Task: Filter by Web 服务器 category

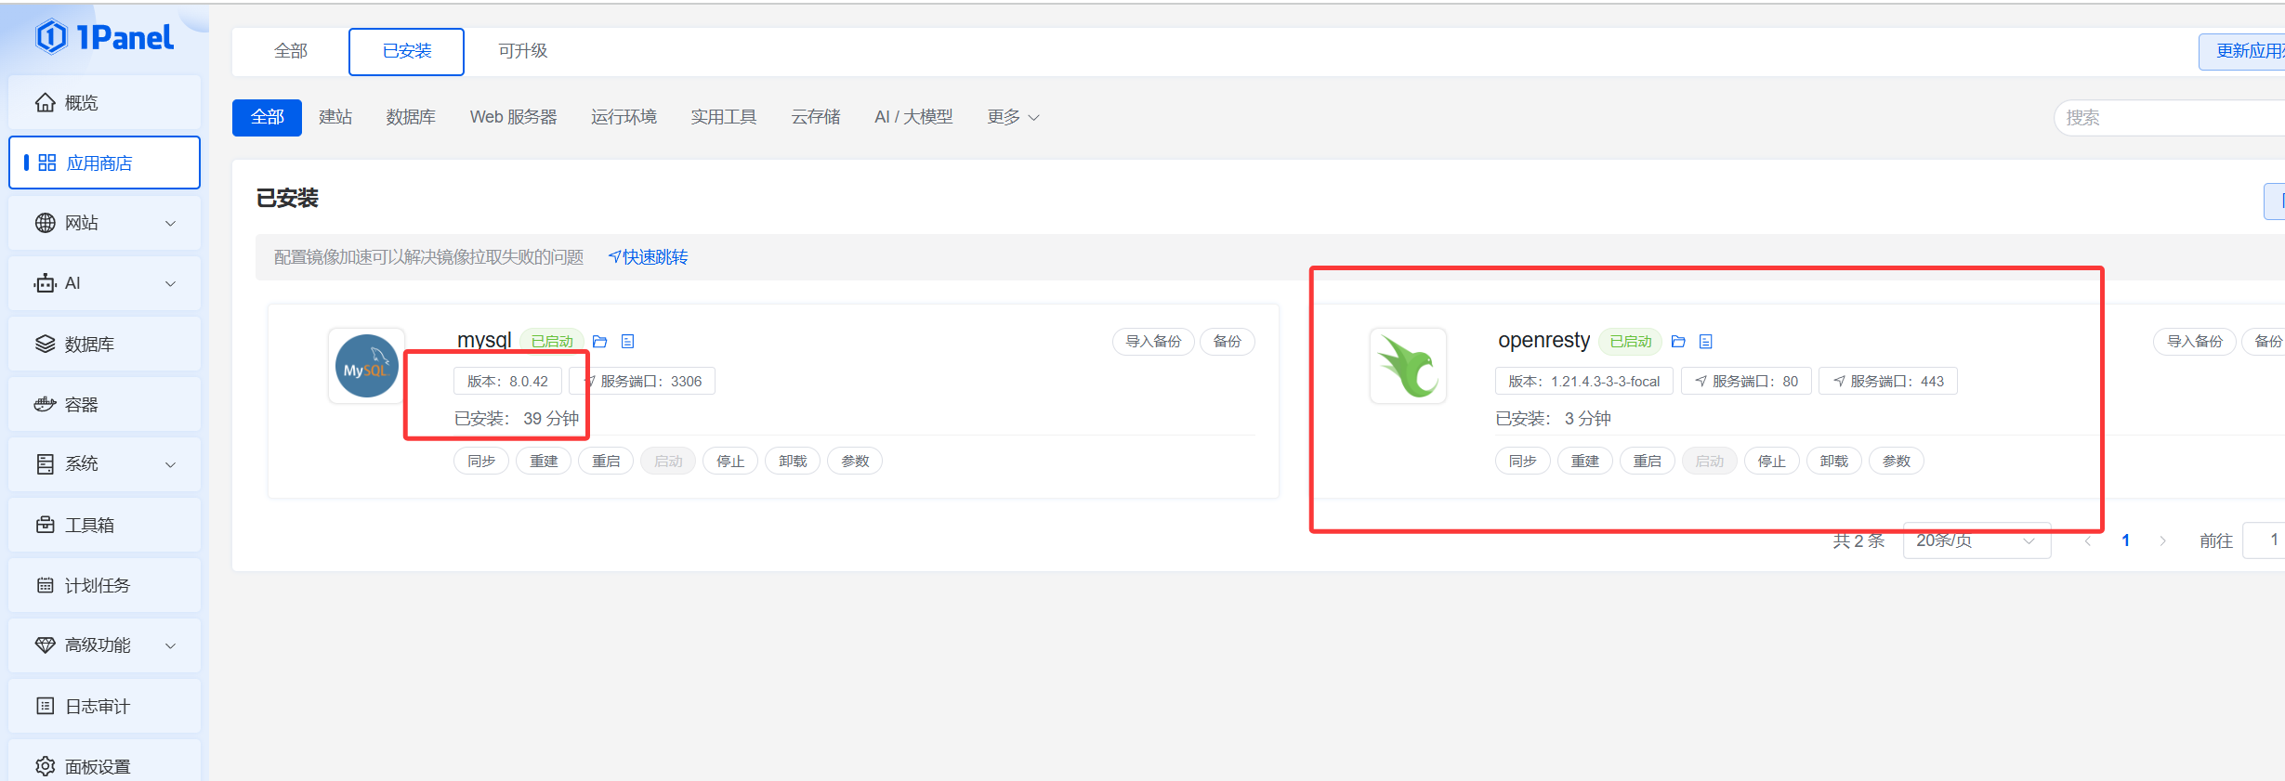Action: point(513,117)
